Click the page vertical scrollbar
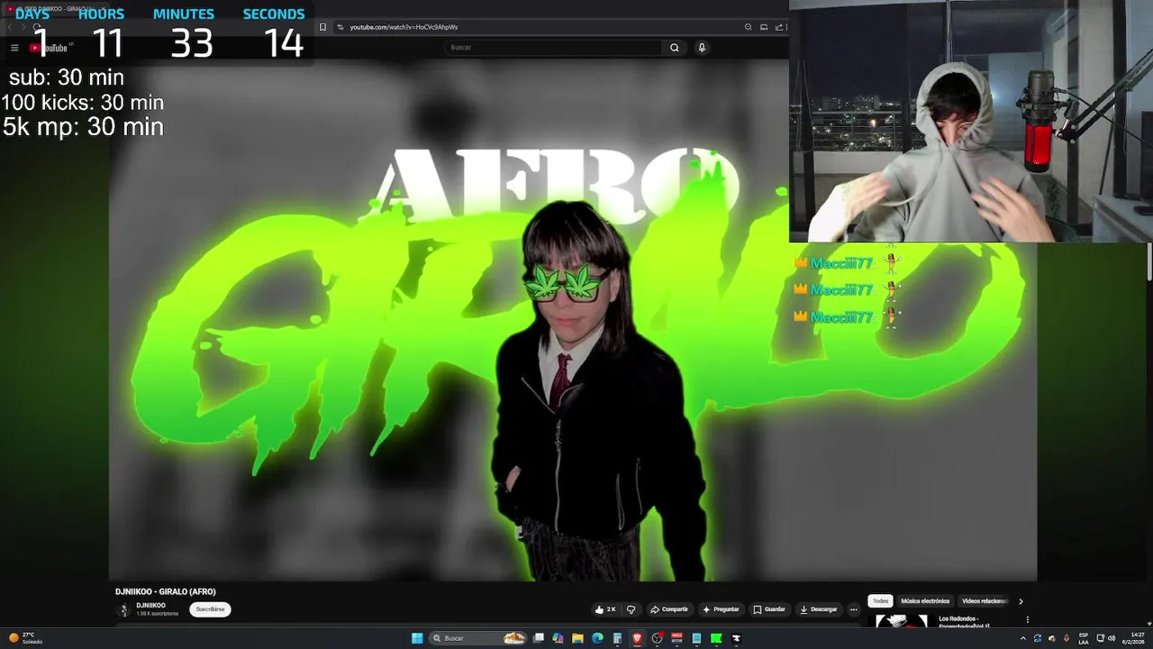The height and width of the screenshot is (649, 1153). 1148,261
